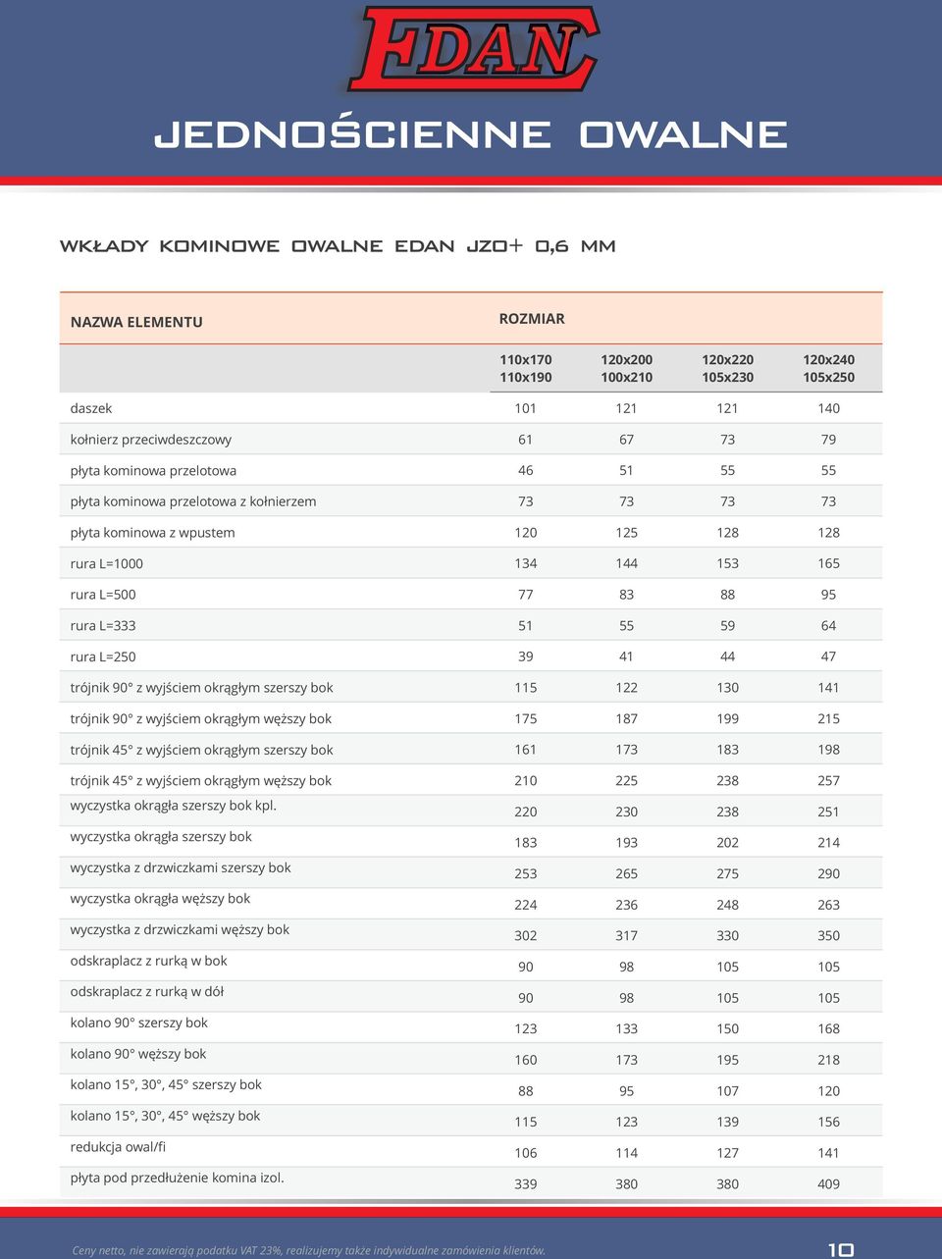The width and height of the screenshot is (942, 1259).
Task: Select the 120x200 100x210 size header
Action: (626, 368)
